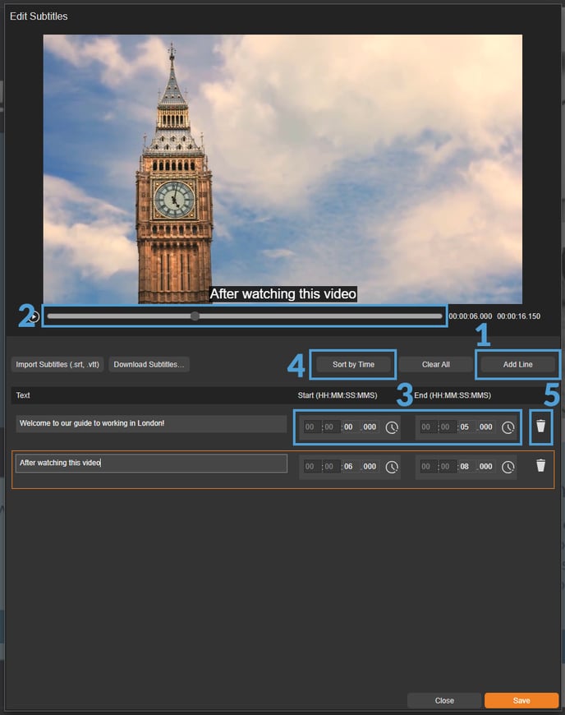Click the 'After watching this video' text field
The image size is (565, 715).
(150, 464)
